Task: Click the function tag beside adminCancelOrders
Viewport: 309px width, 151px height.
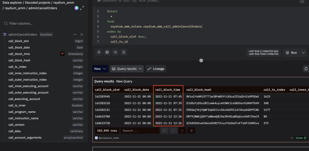Action: pos(46,34)
